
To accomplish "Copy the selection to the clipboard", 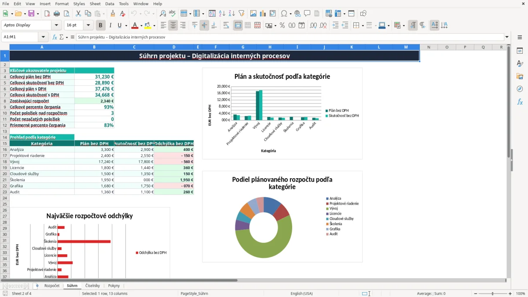I will click(x=88, y=14).
